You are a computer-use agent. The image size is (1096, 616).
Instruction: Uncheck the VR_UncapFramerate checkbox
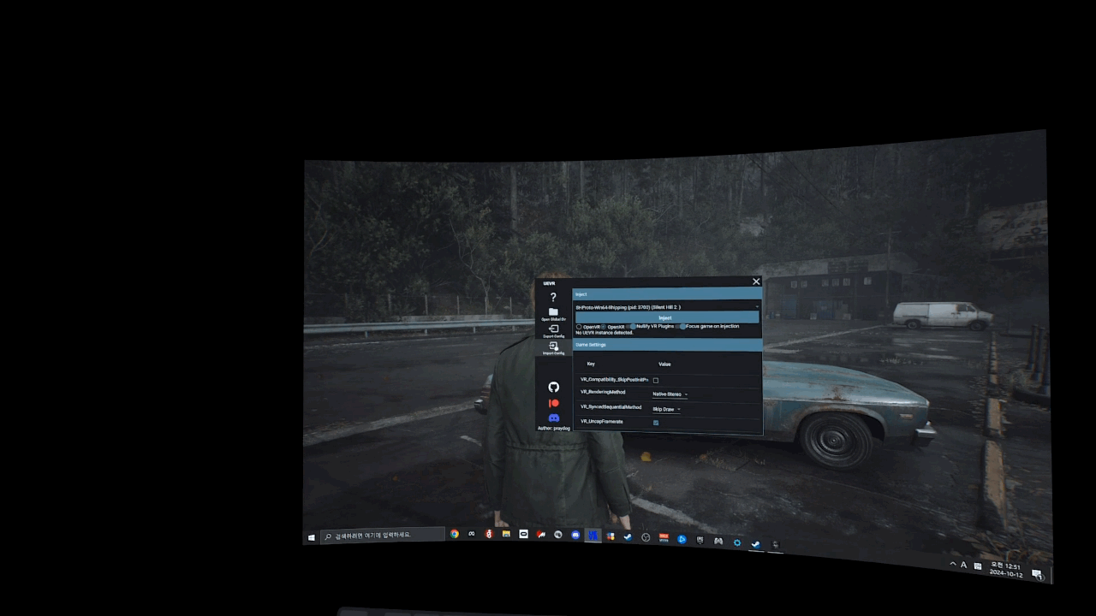click(x=656, y=423)
